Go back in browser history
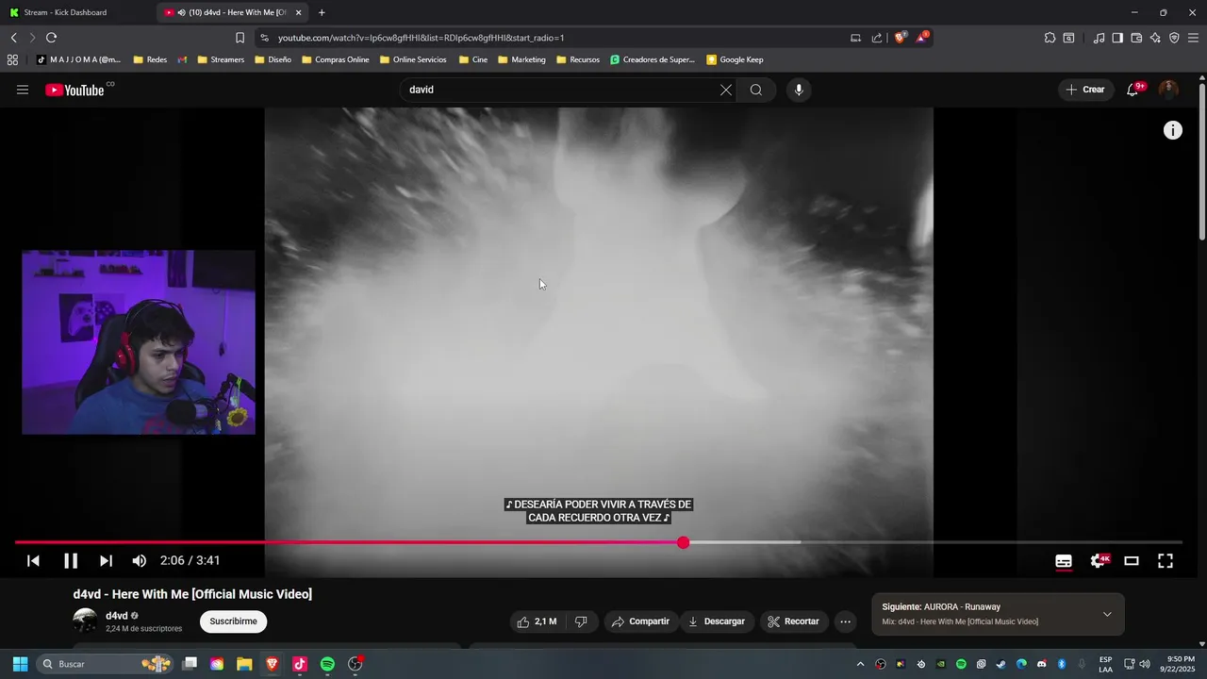This screenshot has width=1207, height=679. [13, 38]
